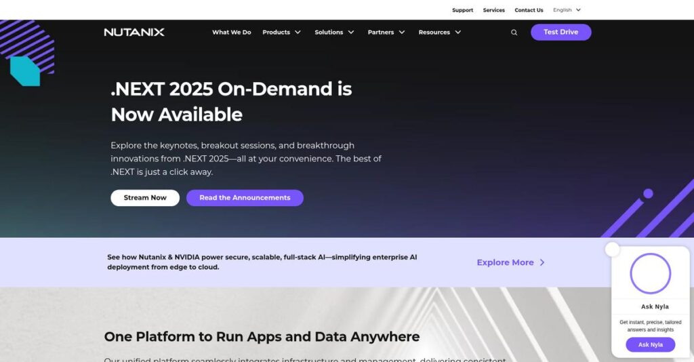Click the purple Ask Nyla button
This screenshot has width=694, height=362.
coord(650,345)
